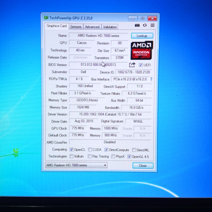The image size is (212, 212).
Task: Switch to the Sensors tab
Action: pos(76,27)
